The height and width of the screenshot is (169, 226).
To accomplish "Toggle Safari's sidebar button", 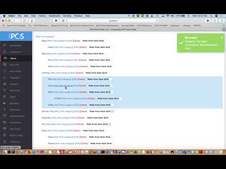I will (x=24, y=21).
